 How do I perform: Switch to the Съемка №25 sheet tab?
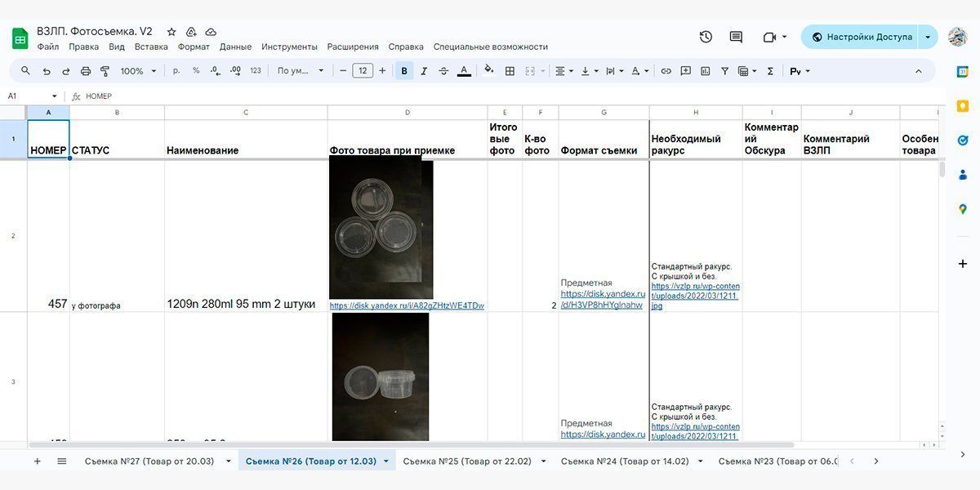click(x=466, y=461)
